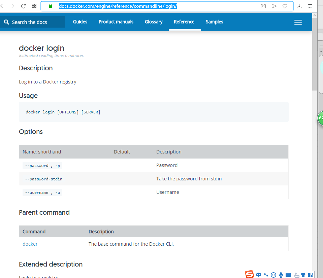Click the green circular badge at right edge
Image resolution: width=323 pixels, height=278 pixels.
[x=320, y=118]
